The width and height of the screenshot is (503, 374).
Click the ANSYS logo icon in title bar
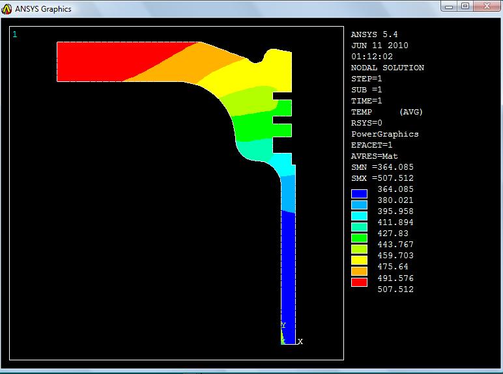tap(8, 8)
